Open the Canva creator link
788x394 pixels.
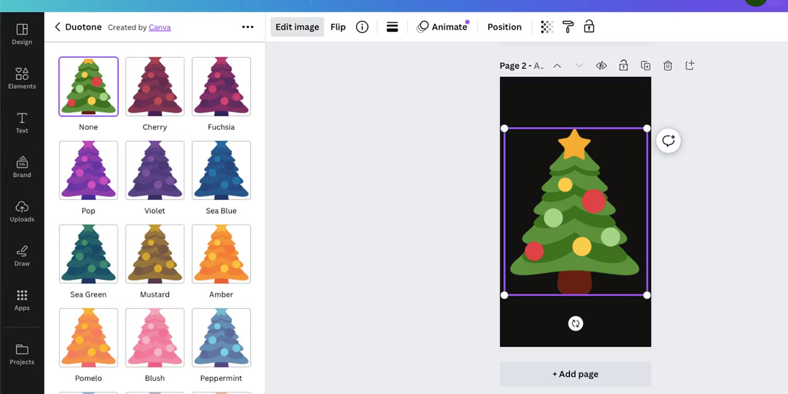coord(160,27)
